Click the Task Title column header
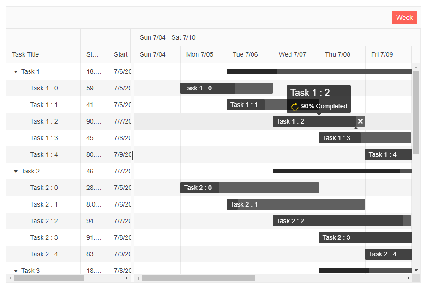 [25, 54]
